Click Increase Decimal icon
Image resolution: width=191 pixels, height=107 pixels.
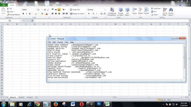click(x=101, y=14)
